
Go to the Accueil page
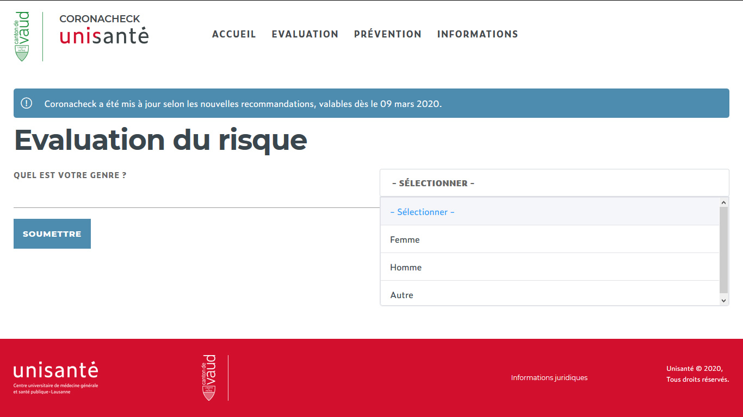point(234,34)
